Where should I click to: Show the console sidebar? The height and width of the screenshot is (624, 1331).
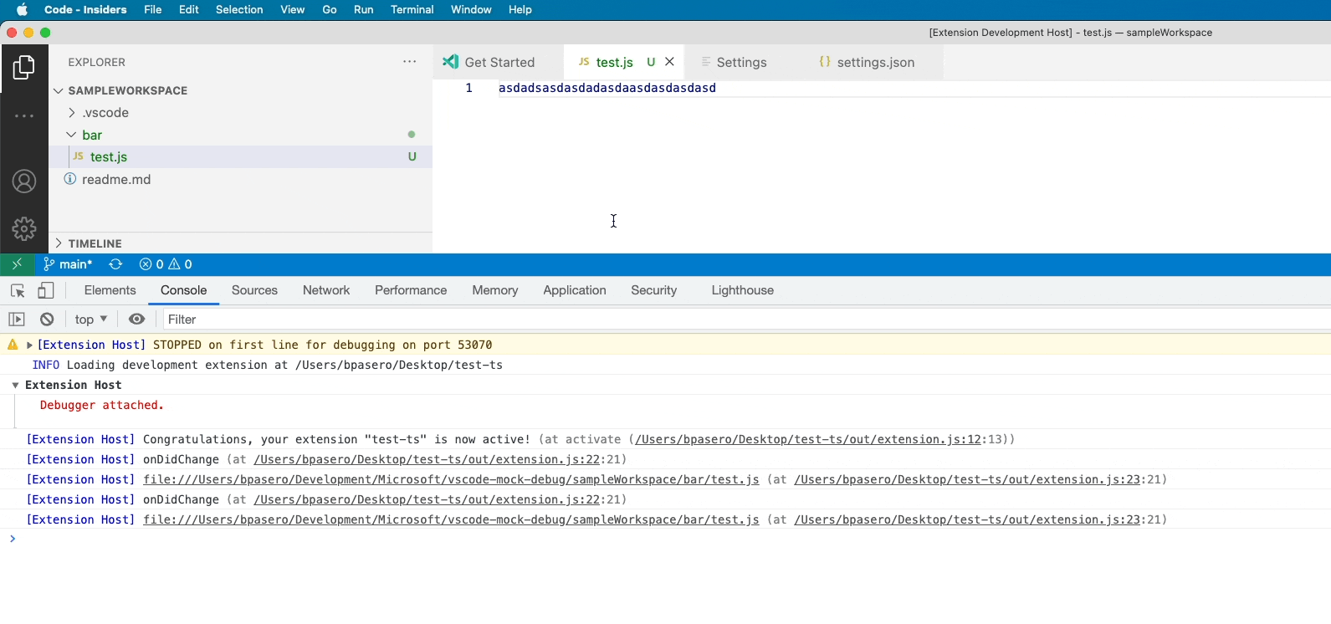[x=17, y=320]
